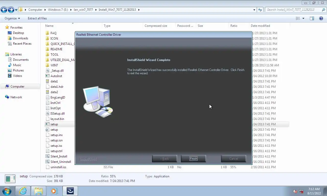Select Network in the navigation pane
This screenshot has width=327, height=196.
(16, 97)
